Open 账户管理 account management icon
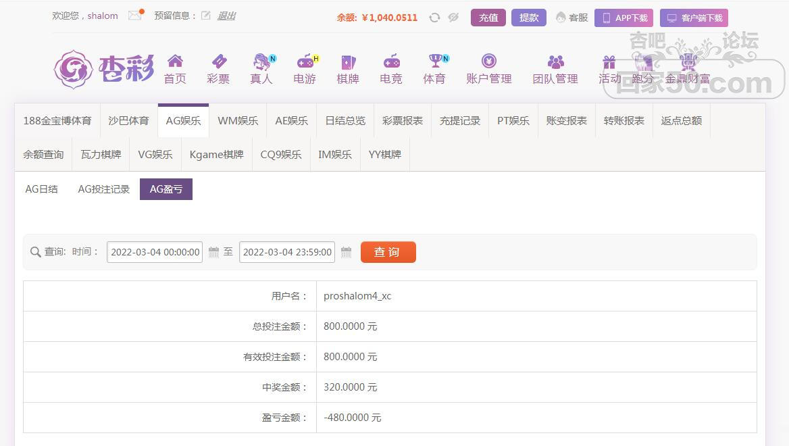The image size is (789, 446). click(488, 62)
